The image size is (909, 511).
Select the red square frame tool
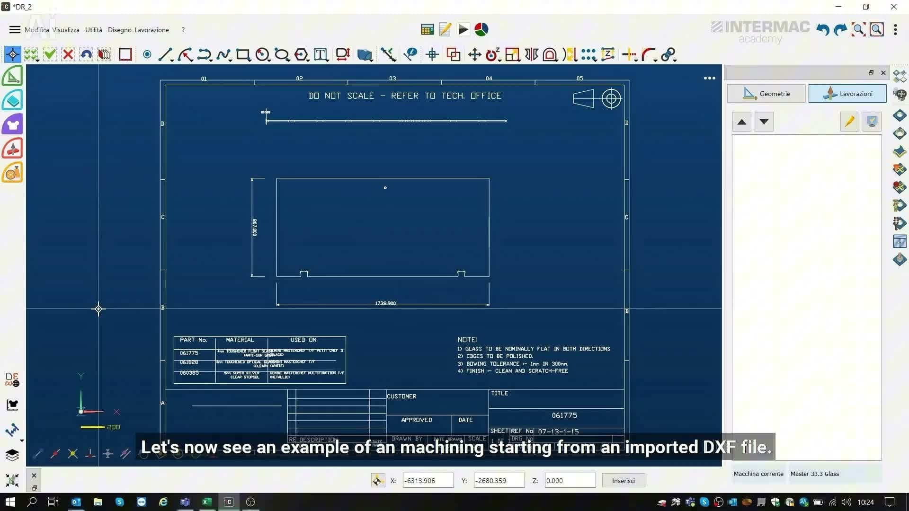[125, 54]
